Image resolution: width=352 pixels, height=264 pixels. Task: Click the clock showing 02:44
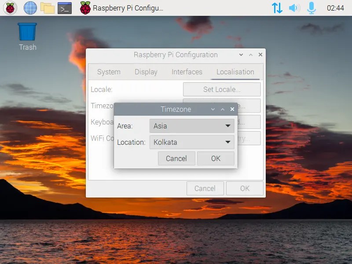(335, 7)
